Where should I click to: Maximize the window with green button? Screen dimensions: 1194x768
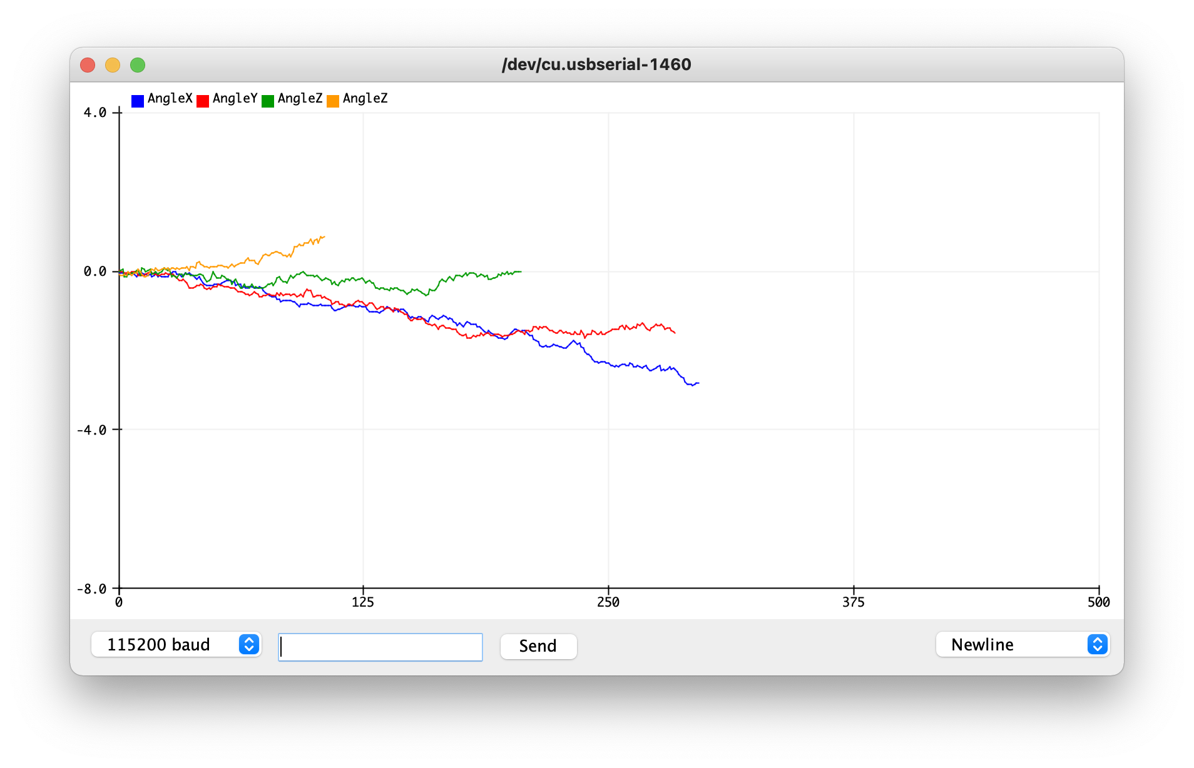click(x=138, y=65)
